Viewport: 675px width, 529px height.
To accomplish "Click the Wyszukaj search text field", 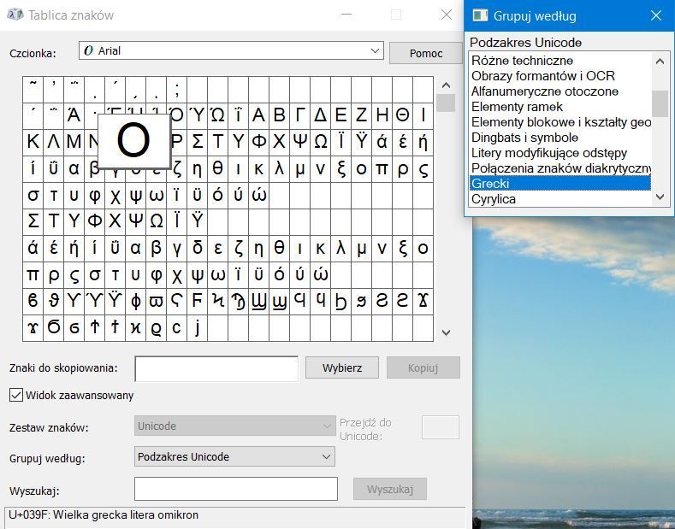I will pyautogui.click(x=235, y=489).
